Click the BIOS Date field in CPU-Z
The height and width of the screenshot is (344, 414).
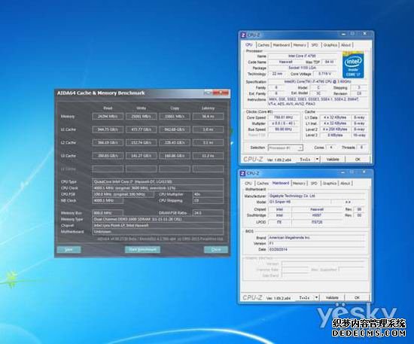pos(317,249)
